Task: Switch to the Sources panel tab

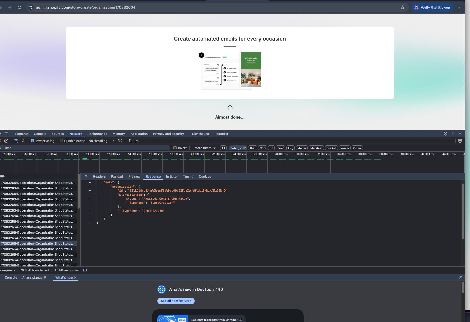Action: tap(58, 134)
